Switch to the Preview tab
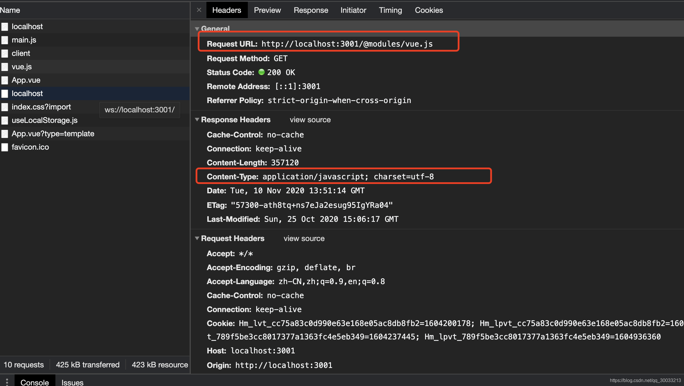Image resolution: width=684 pixels, height=386 pixels. 267,10
